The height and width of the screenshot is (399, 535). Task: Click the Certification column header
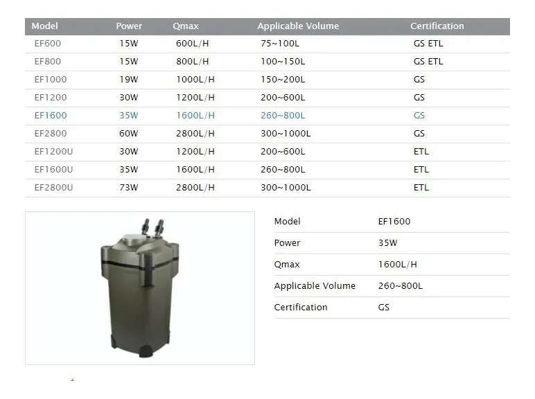(x=437, y=26)
